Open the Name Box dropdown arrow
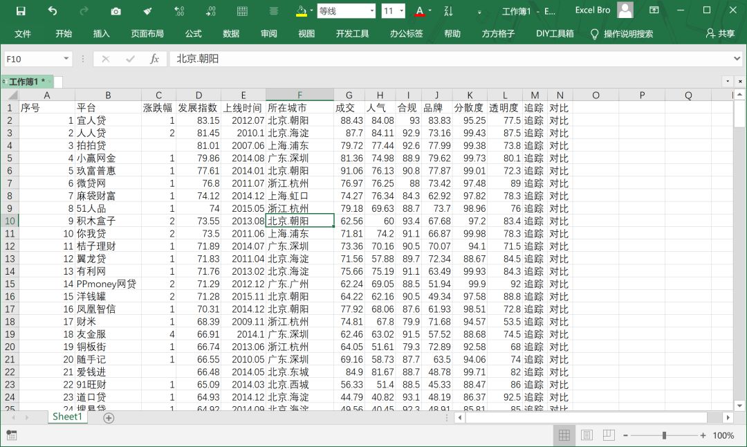 [66, 59]
